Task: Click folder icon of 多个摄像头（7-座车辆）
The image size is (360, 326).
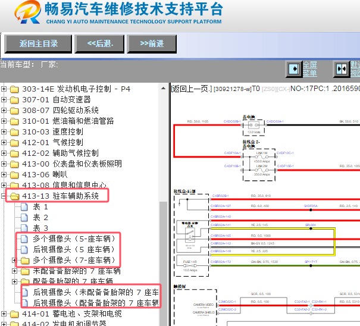Action: pos(25,261)
